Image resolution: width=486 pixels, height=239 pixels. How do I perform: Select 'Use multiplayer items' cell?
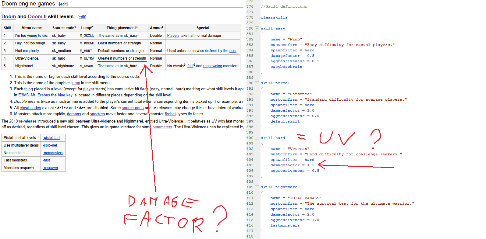(x=21, y=145)
